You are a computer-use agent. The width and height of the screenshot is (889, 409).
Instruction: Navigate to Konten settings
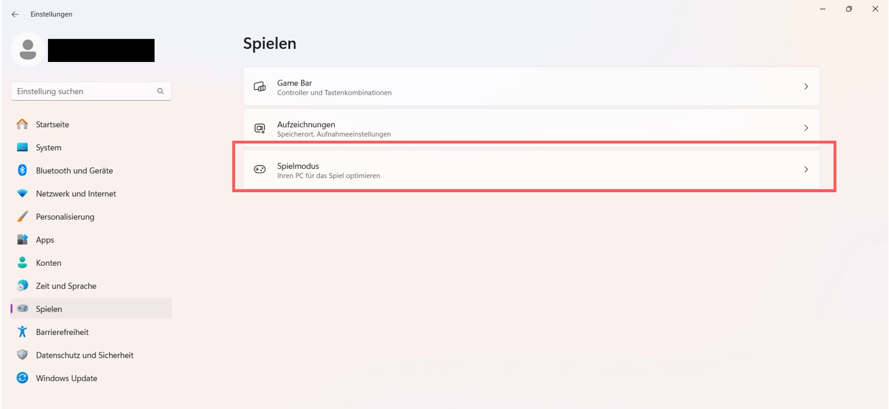[48, 263]
